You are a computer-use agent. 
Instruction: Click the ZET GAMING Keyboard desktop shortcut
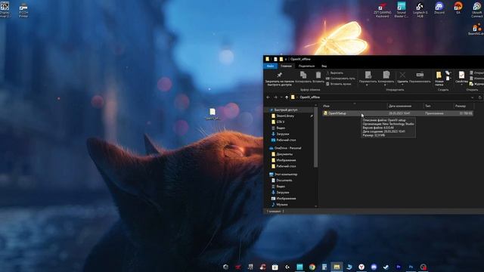(383, 9)
